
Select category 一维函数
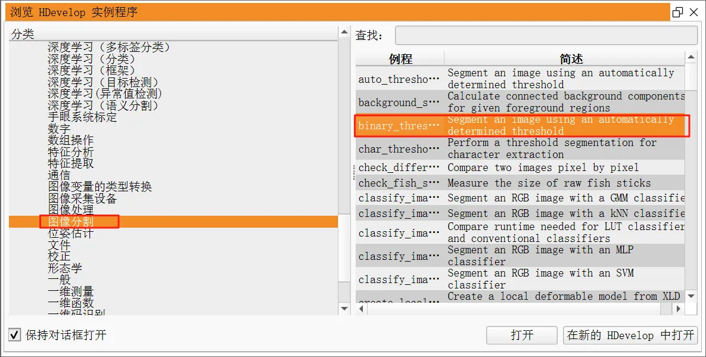[x=71, y=303]
